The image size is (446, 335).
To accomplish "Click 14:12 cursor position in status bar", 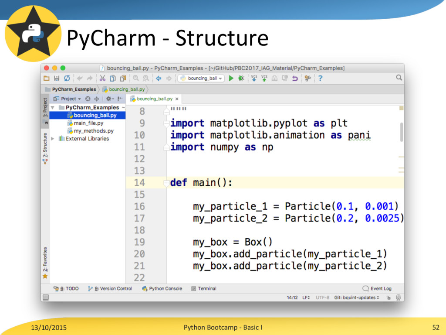I will coord(292,297).
